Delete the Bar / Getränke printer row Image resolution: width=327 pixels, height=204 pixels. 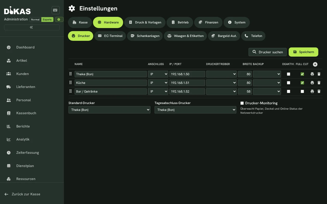coord(319,91)
